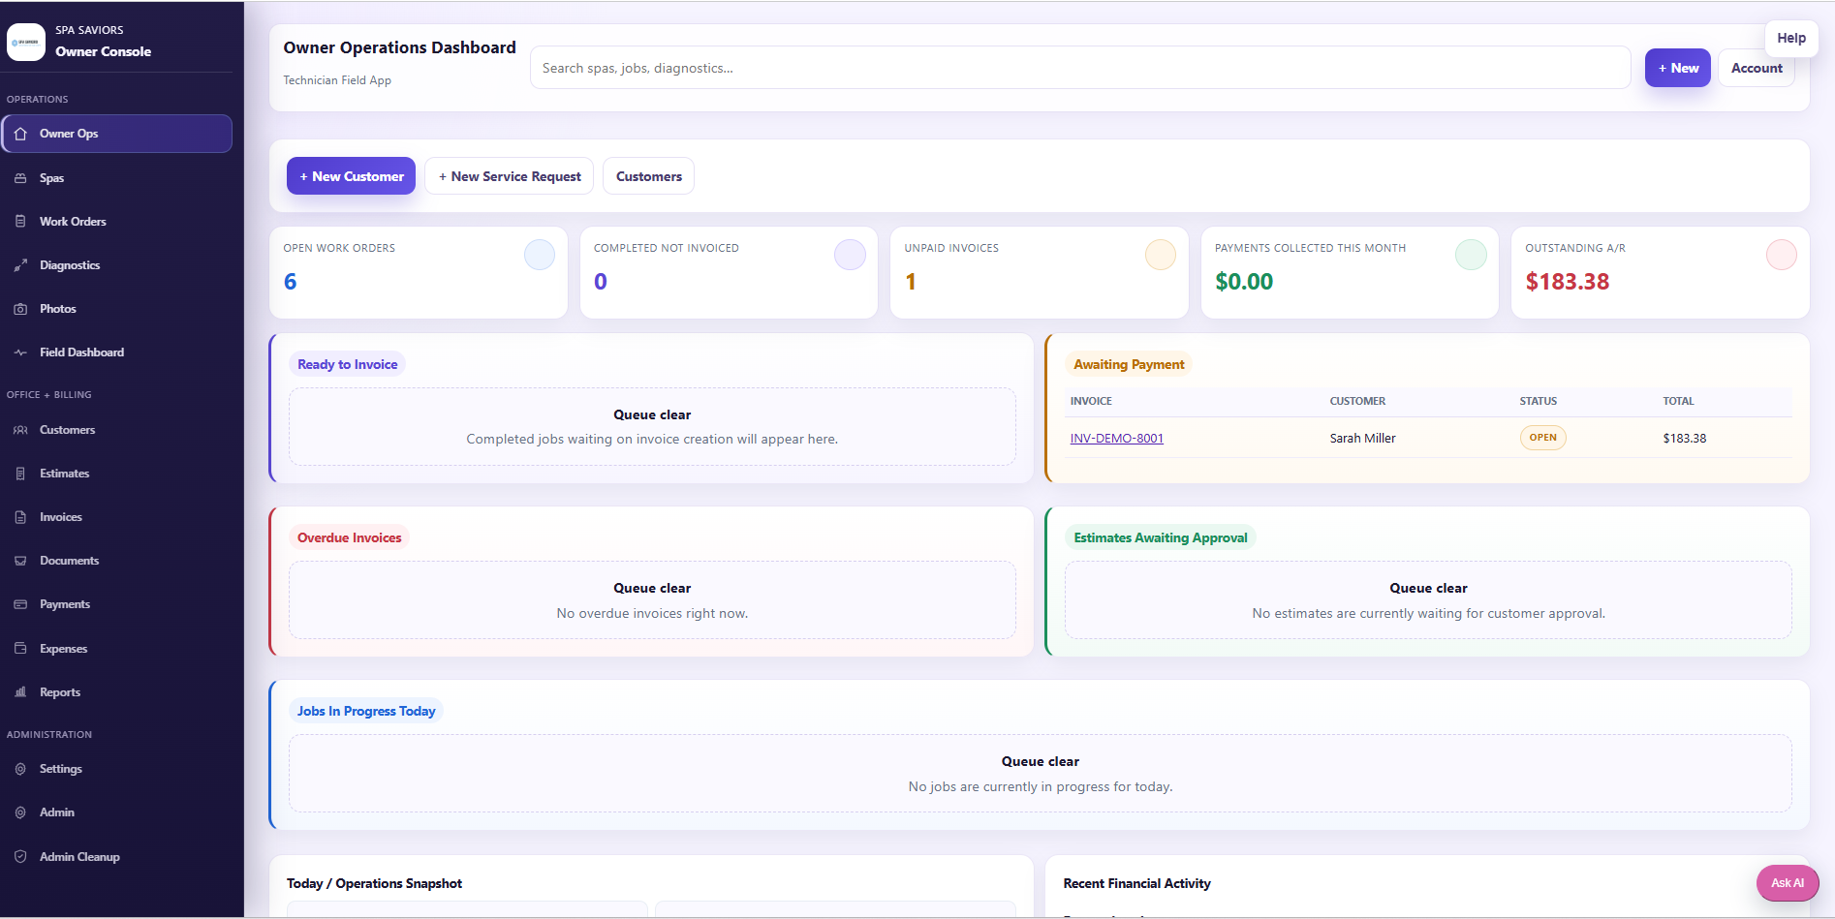This screenshot has height=919, width=1835.
Task: Click the Unpaid Invoices stat card
Action: click(x=1040, y=273)
